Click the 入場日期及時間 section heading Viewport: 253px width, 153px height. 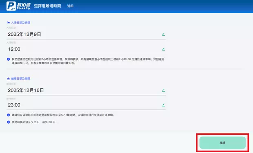point(21,23)
